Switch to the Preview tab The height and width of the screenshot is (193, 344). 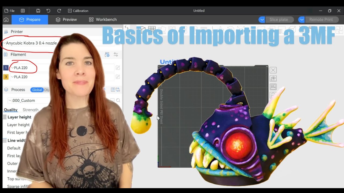click(66, 20)
